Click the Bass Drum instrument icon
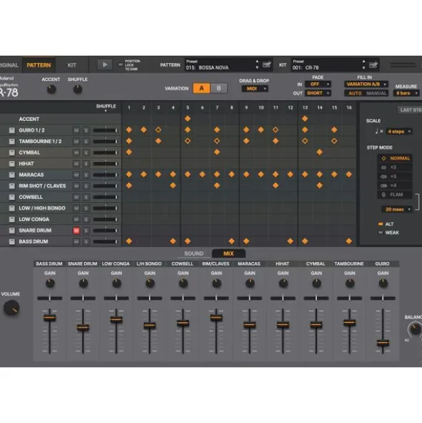The height and width of the screenshot is (423, 422). pyautogui.click(x=11, y=242)
